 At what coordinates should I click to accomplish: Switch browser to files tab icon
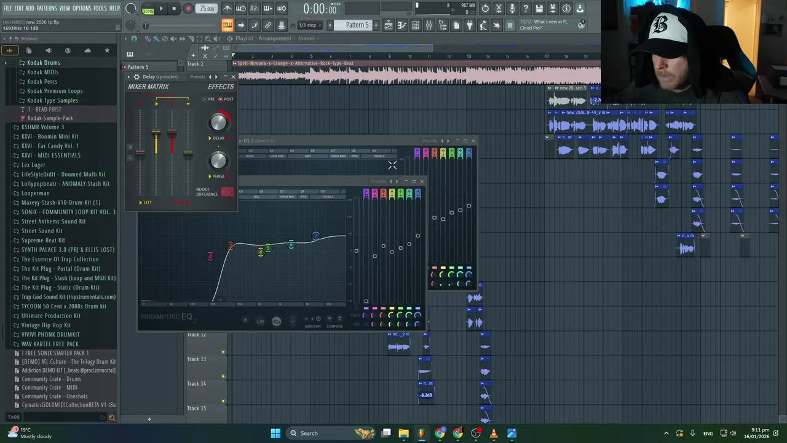[29, 50]
